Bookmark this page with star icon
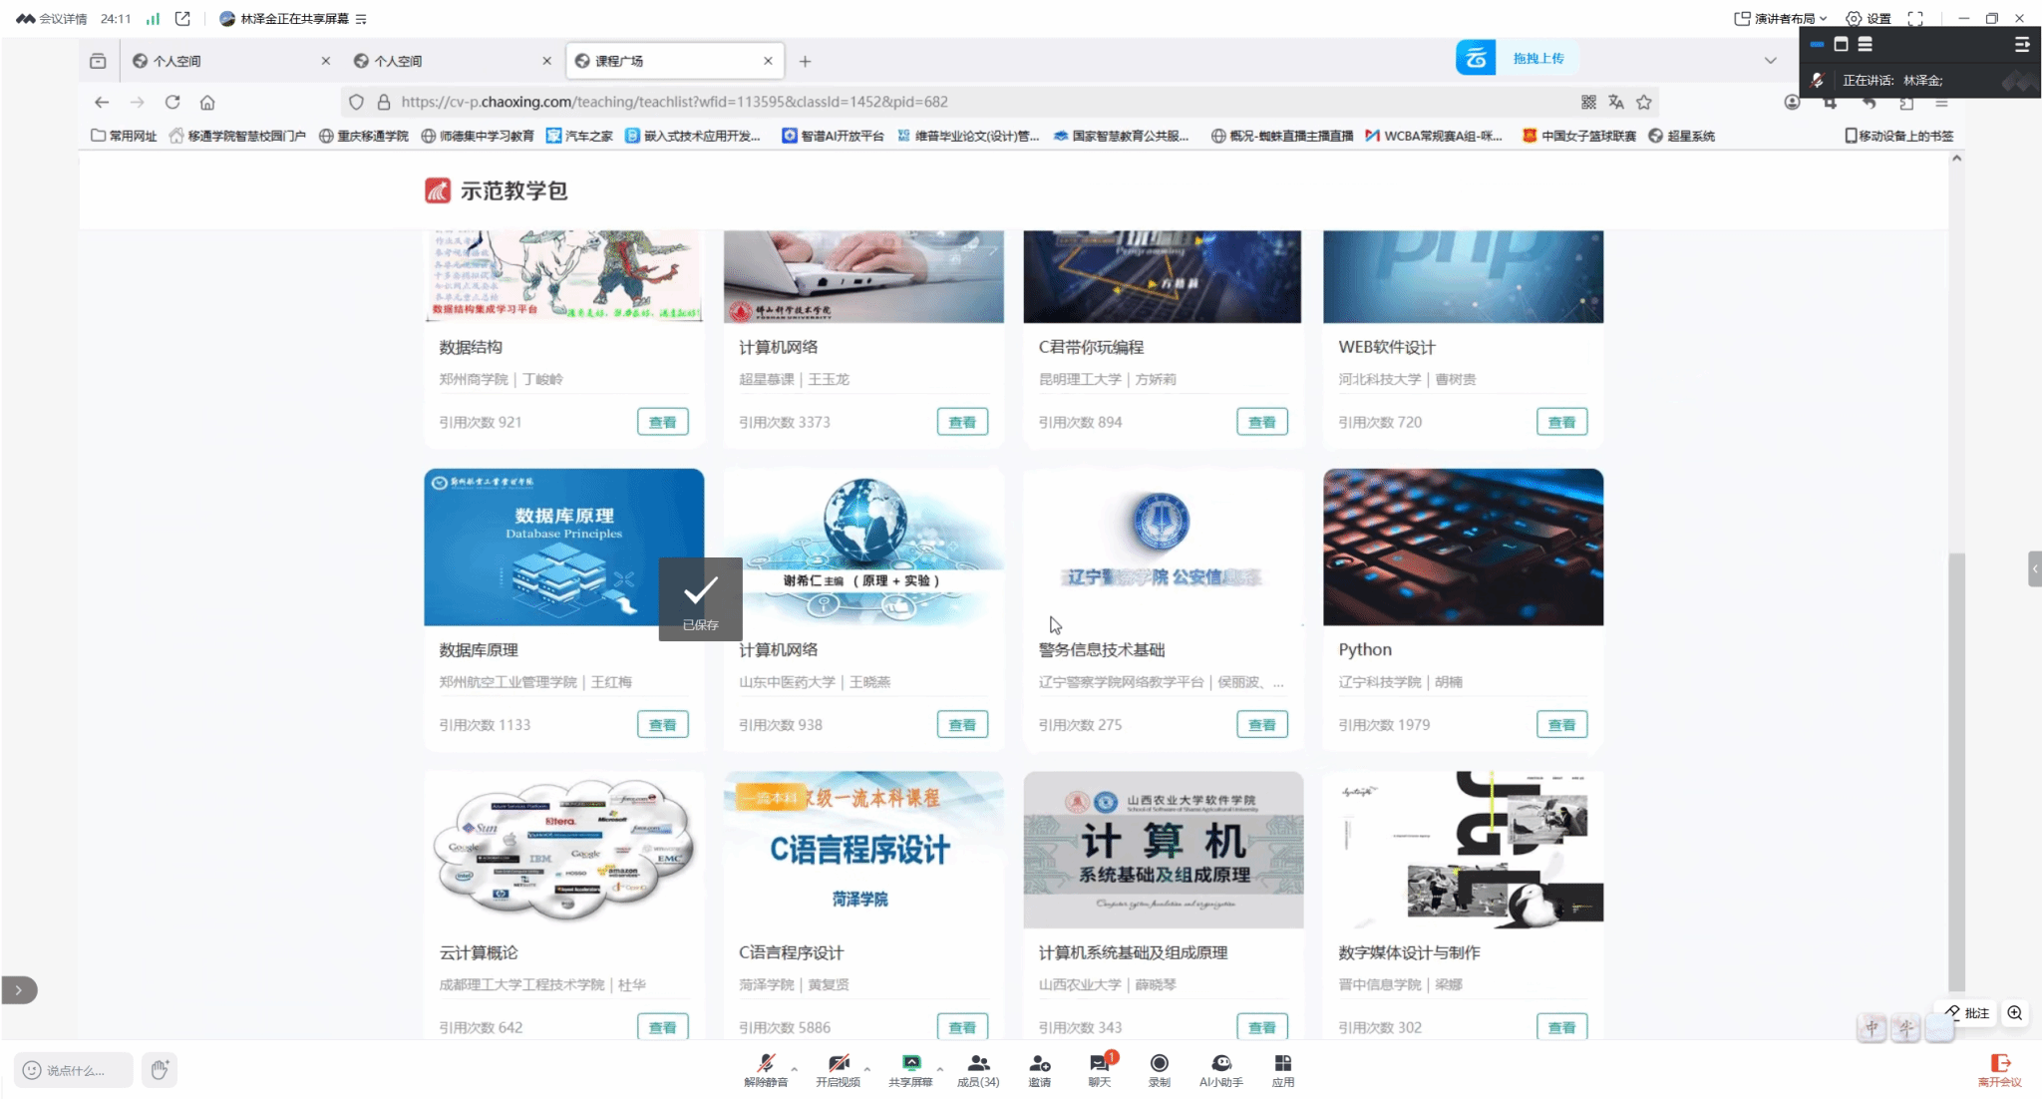Screen dimensions: 2042x1099 tap(1644, 102)
